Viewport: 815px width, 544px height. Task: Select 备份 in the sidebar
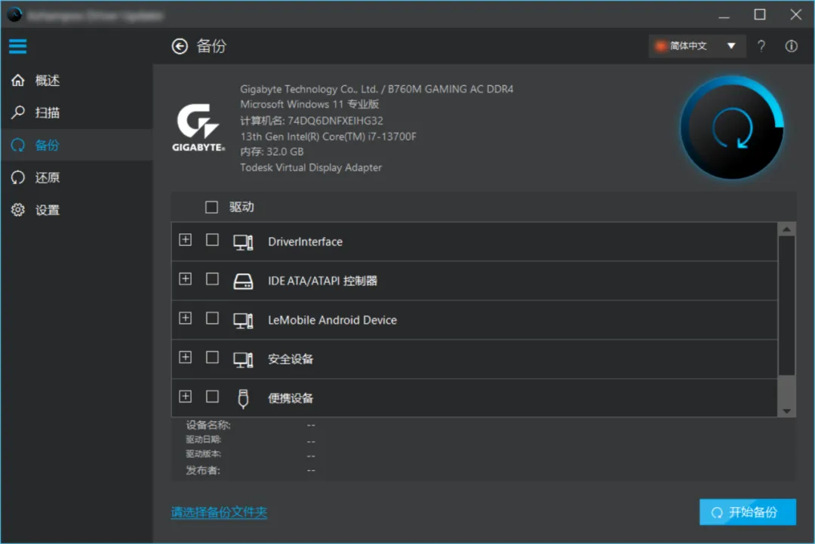coord(77,145)
